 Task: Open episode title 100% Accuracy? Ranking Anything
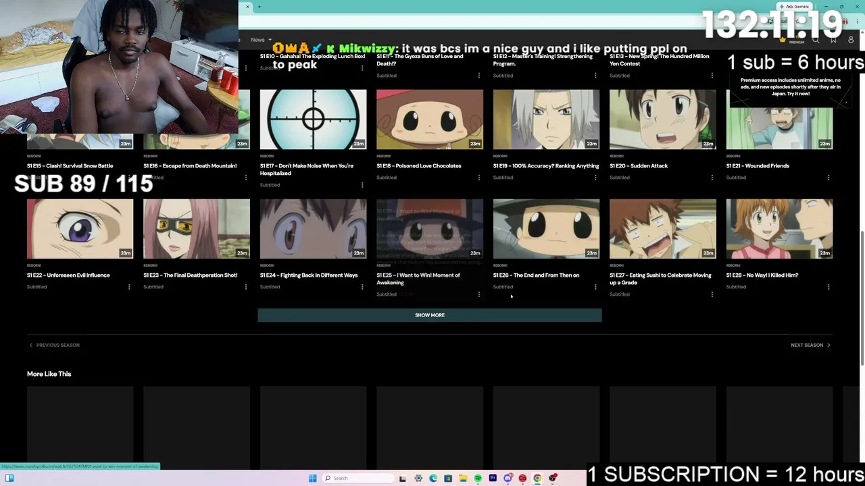coord(546,166)
